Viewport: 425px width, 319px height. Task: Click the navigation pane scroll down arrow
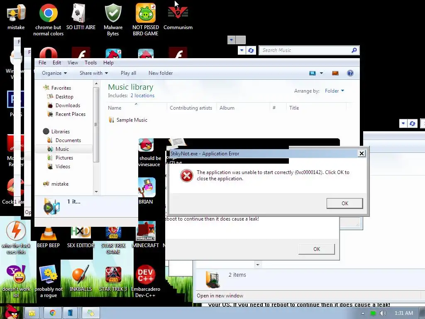[96, 192]
